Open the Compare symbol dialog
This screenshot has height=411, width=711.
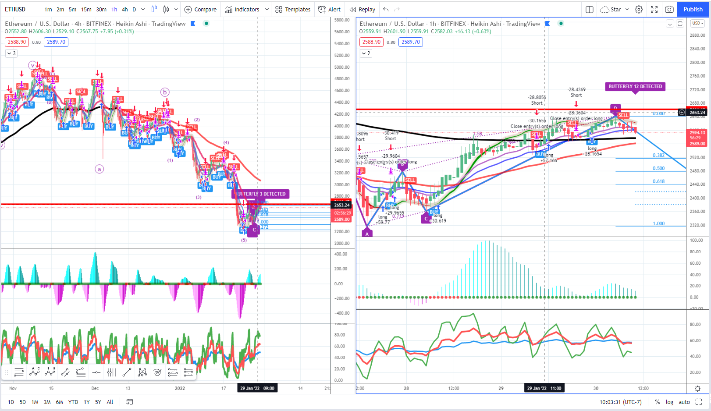(200, 9)
